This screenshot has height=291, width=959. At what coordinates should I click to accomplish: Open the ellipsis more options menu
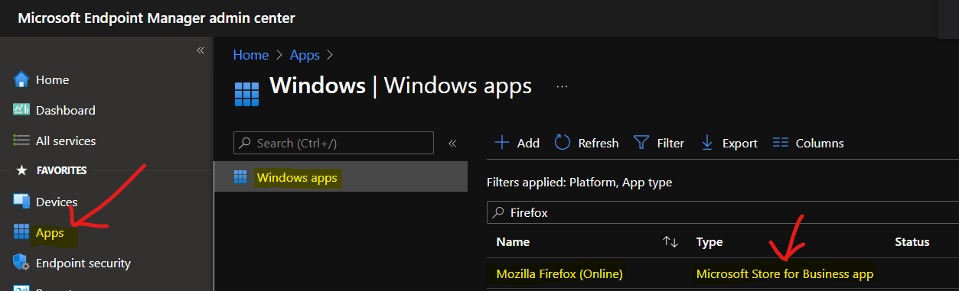[562, 86]
